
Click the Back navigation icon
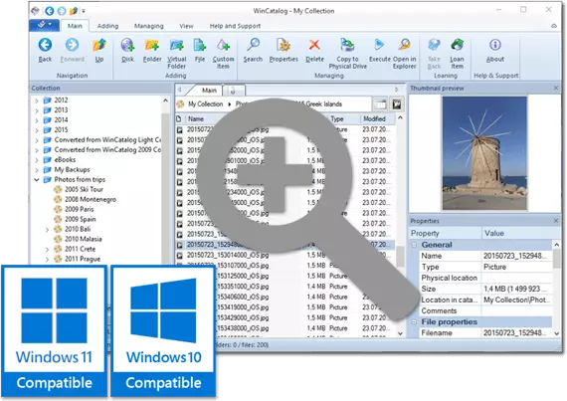click(x=45, y=50)
